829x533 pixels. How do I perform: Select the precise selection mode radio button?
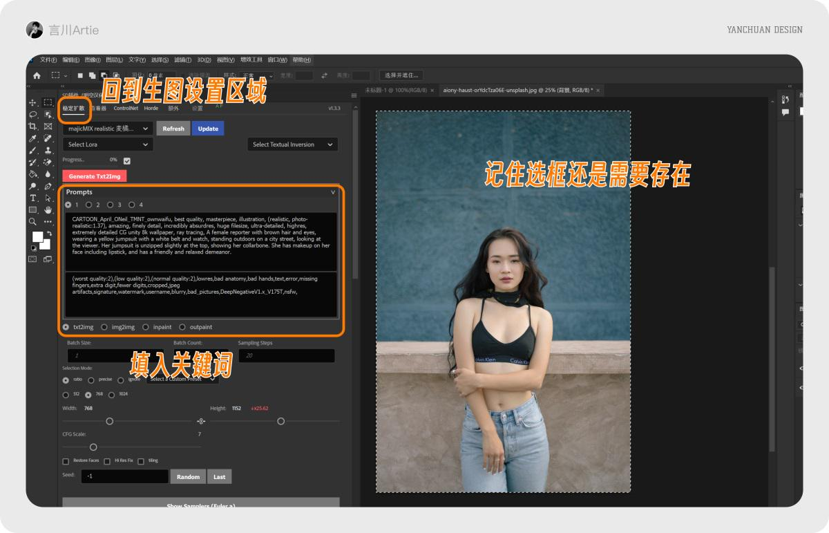90,379
